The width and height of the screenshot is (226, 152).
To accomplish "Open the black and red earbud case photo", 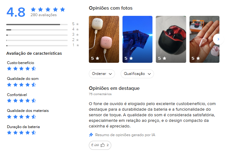I will [x=171, y=39].
